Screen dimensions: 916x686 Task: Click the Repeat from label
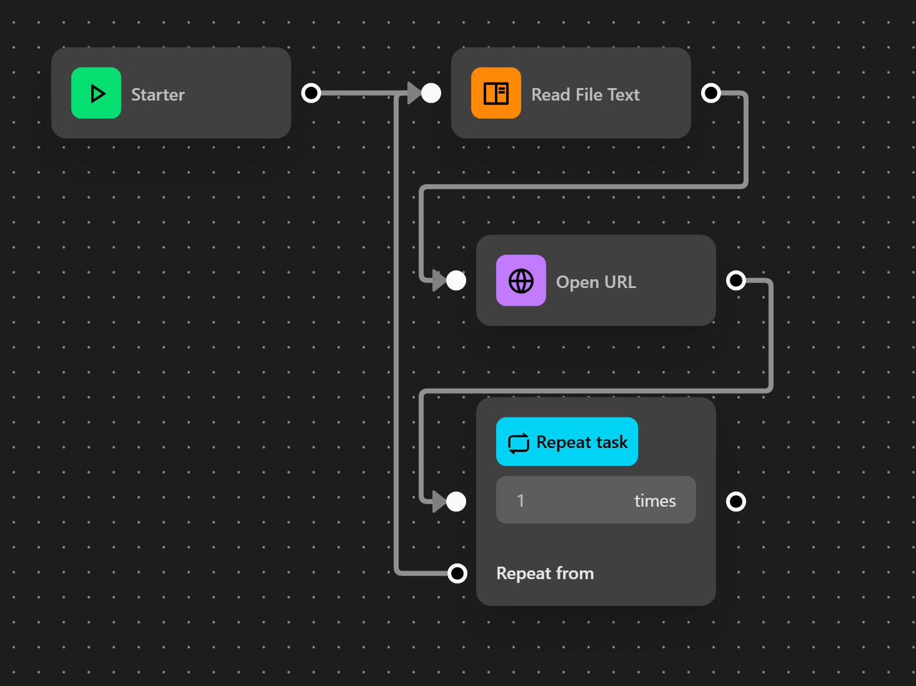pos(545,573)
